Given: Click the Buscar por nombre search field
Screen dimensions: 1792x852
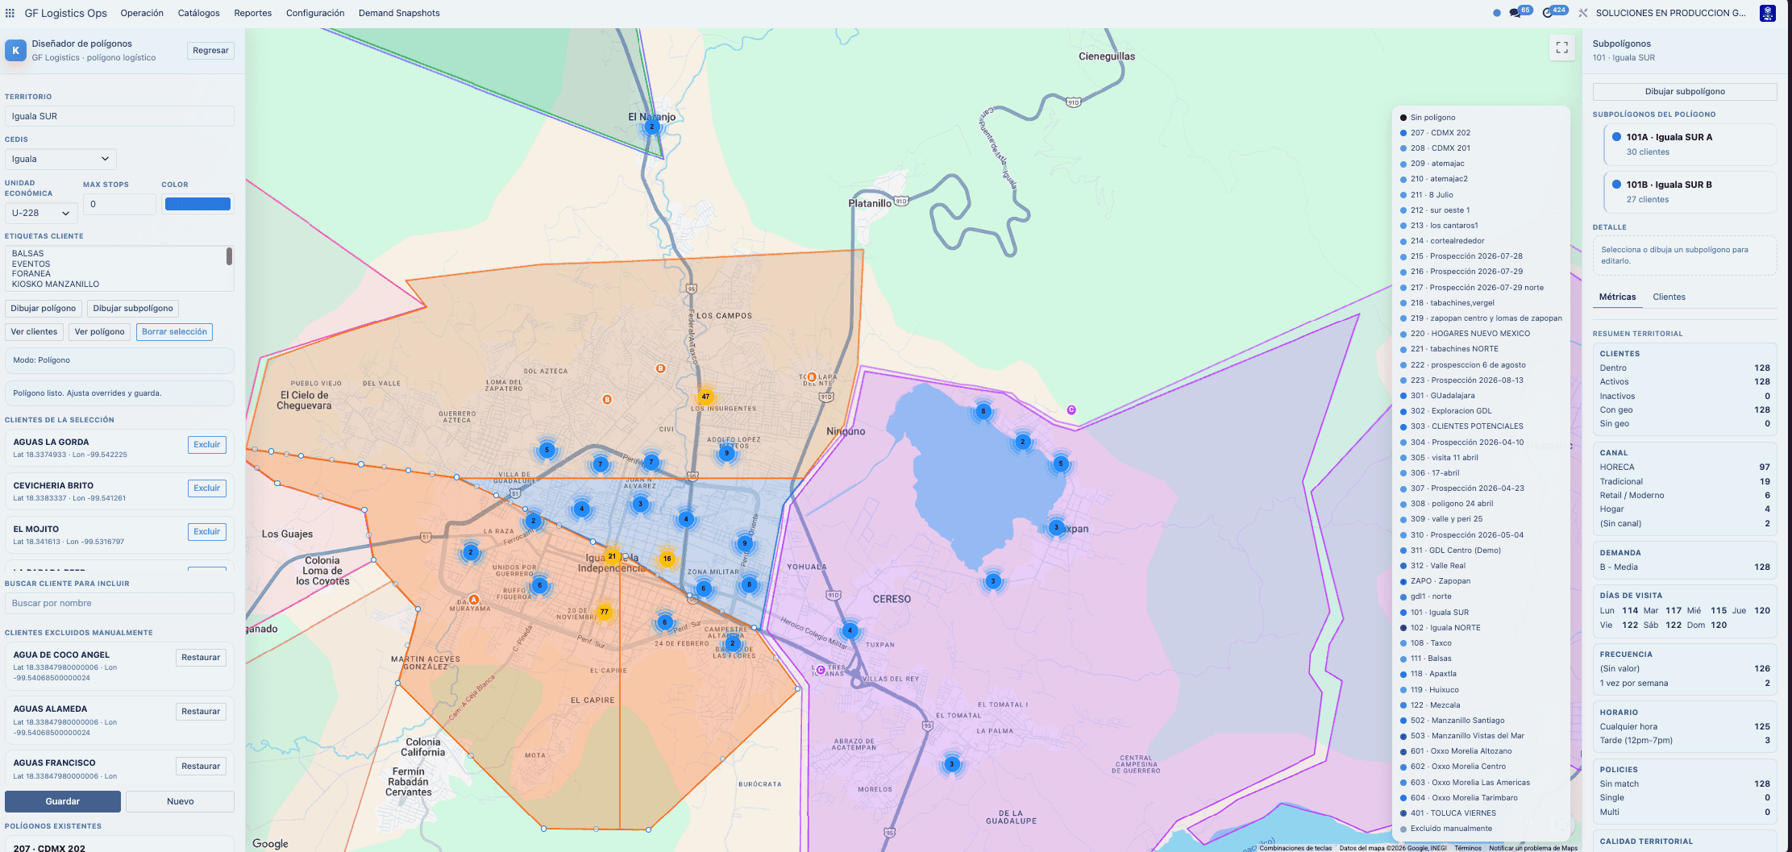Looking at the screenshot, I should click(x=119, y=603).
